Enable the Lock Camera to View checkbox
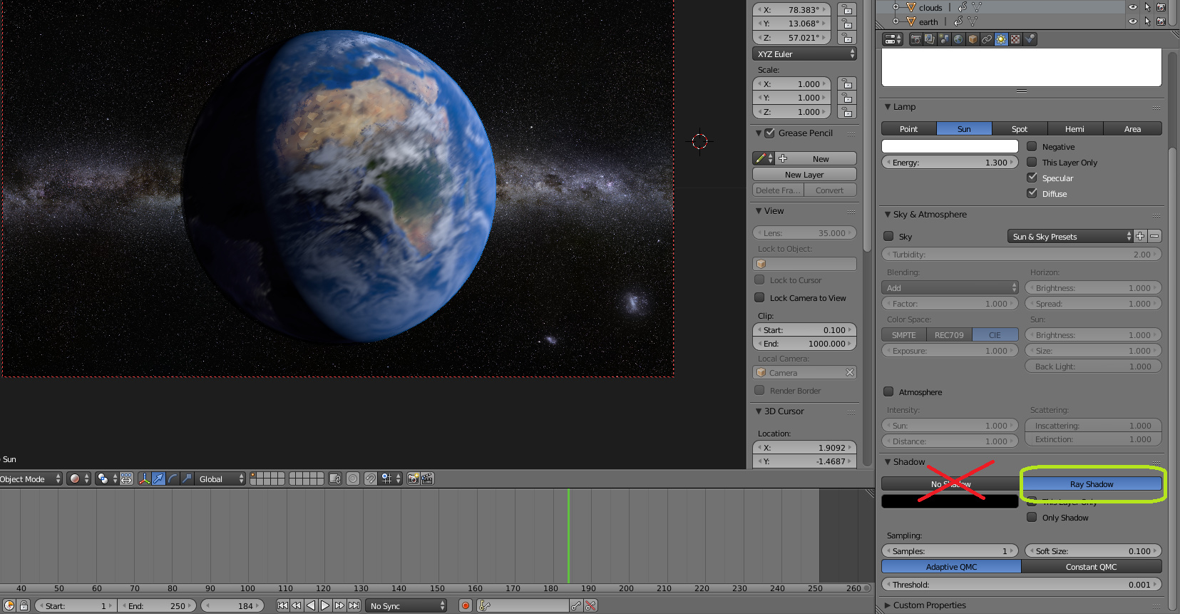The image size is (1180, 614). click(759, 297)
